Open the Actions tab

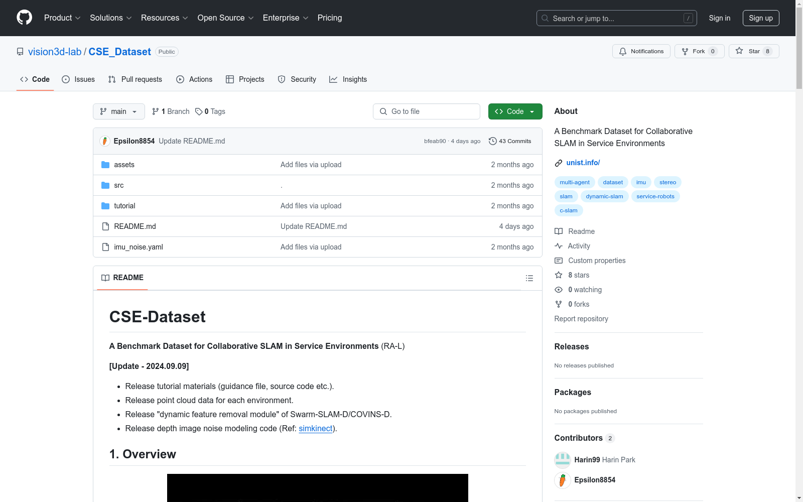[x=194, y=79]
